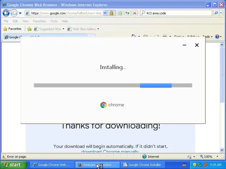Close the Chrome installer dialog
The width and height of the screenshot is (226, 169).
(x=197, y=45)
